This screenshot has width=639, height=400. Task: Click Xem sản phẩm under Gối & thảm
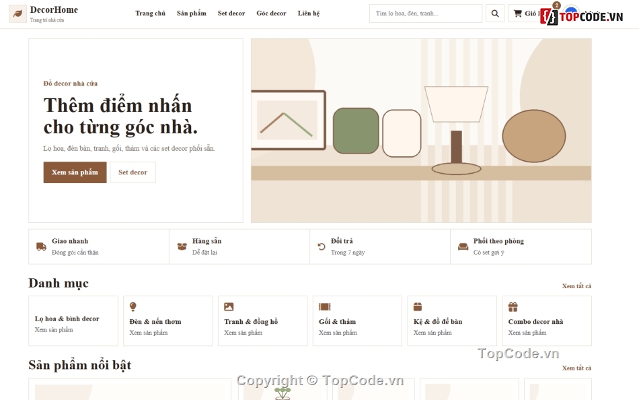click(338, 333)
